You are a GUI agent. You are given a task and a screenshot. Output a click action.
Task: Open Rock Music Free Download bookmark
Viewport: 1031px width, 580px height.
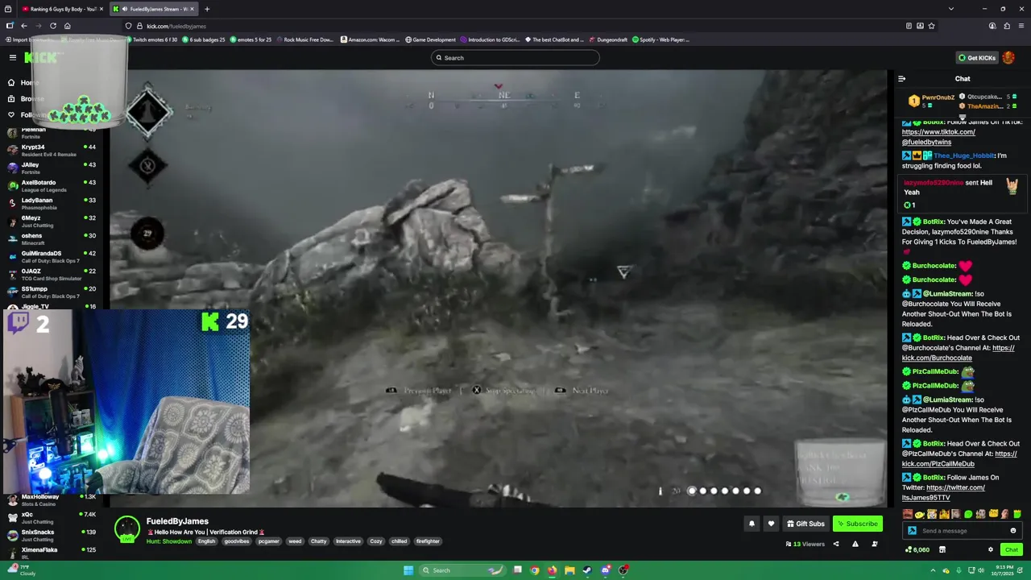point(304,39)
